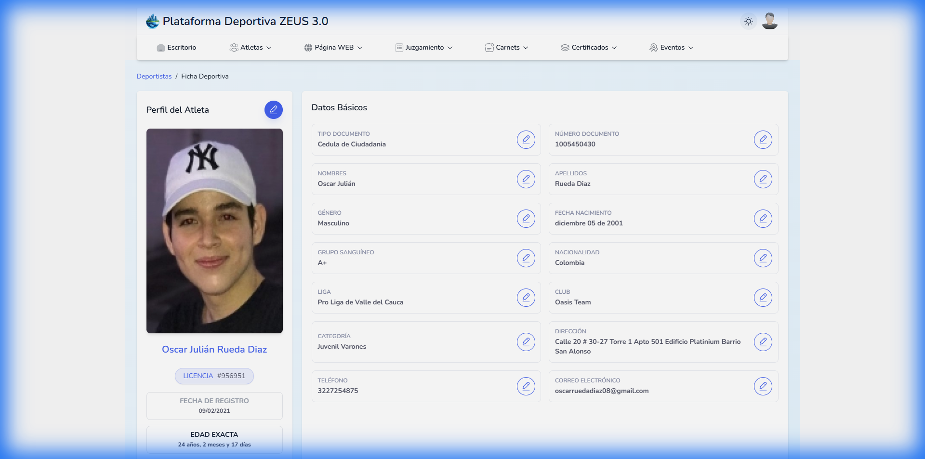Edit the Club field Oasis Team
925x459 pixels.
(x=763, y=298)
